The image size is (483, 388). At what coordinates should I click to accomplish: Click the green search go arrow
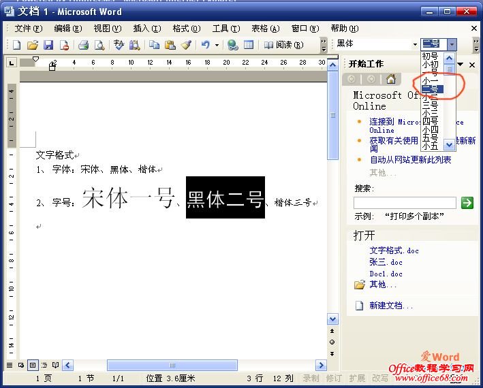tap(467, 202)
